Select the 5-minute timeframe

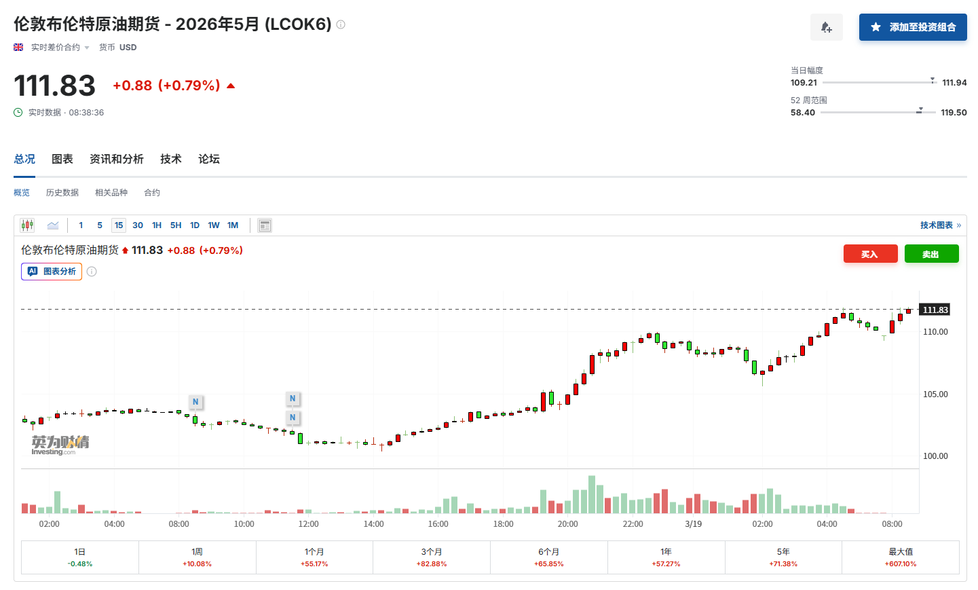[99, 225]
